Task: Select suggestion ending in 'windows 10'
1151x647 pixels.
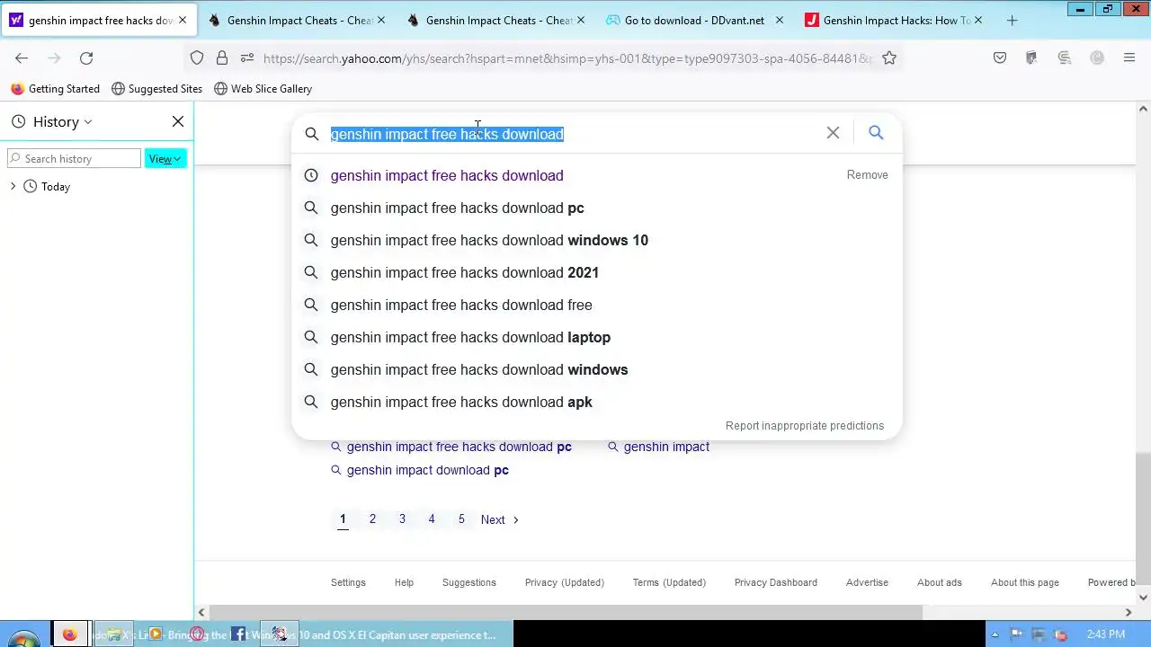Action: point(596,240)
